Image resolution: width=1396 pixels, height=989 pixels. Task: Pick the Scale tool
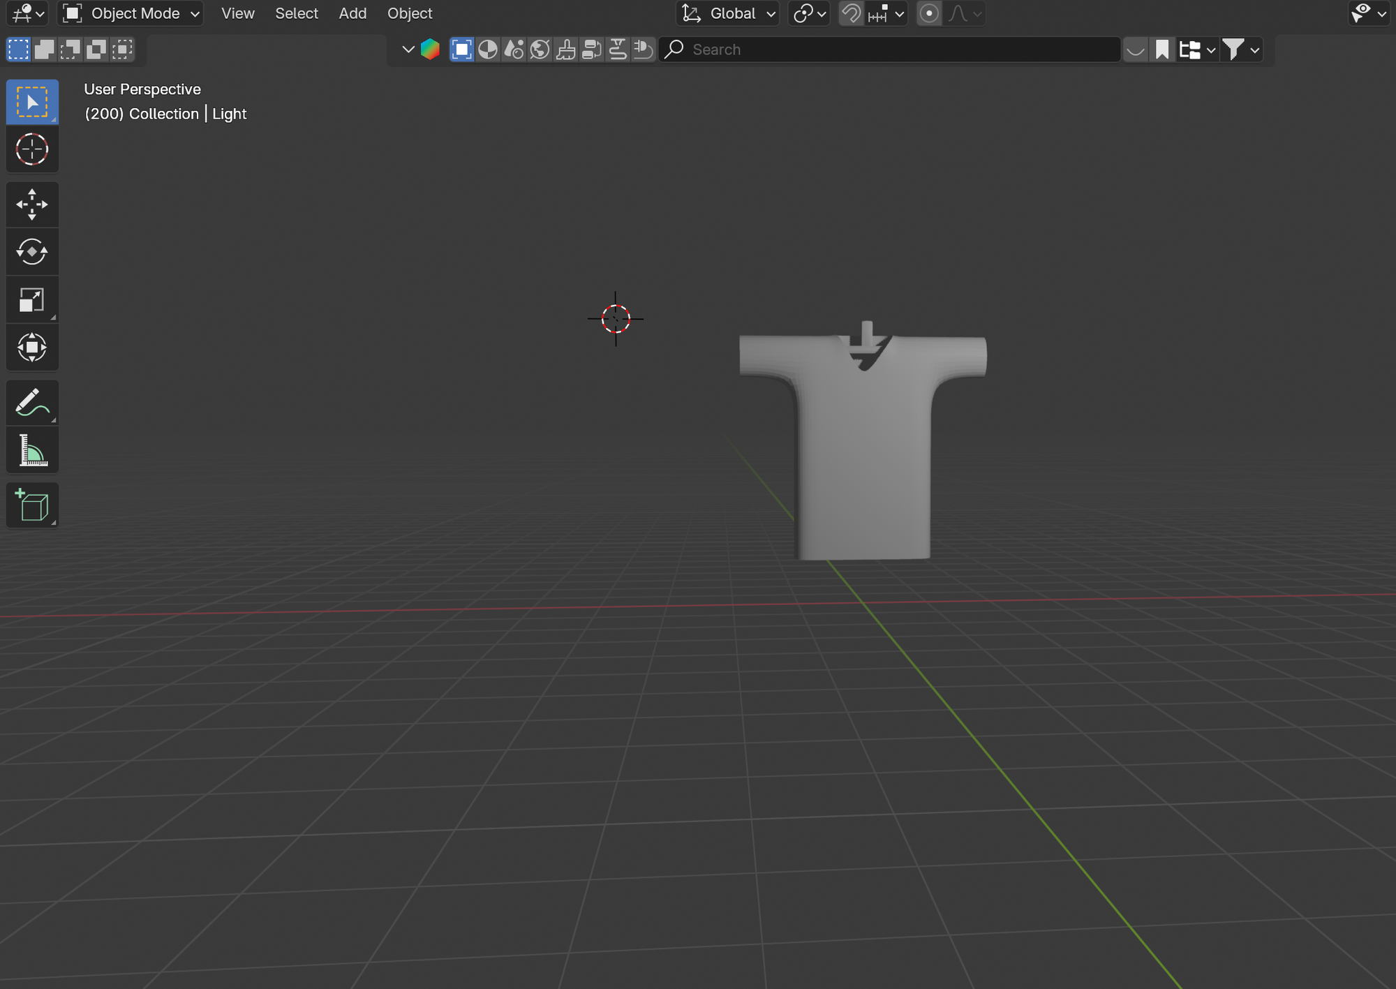click(32, 300)
